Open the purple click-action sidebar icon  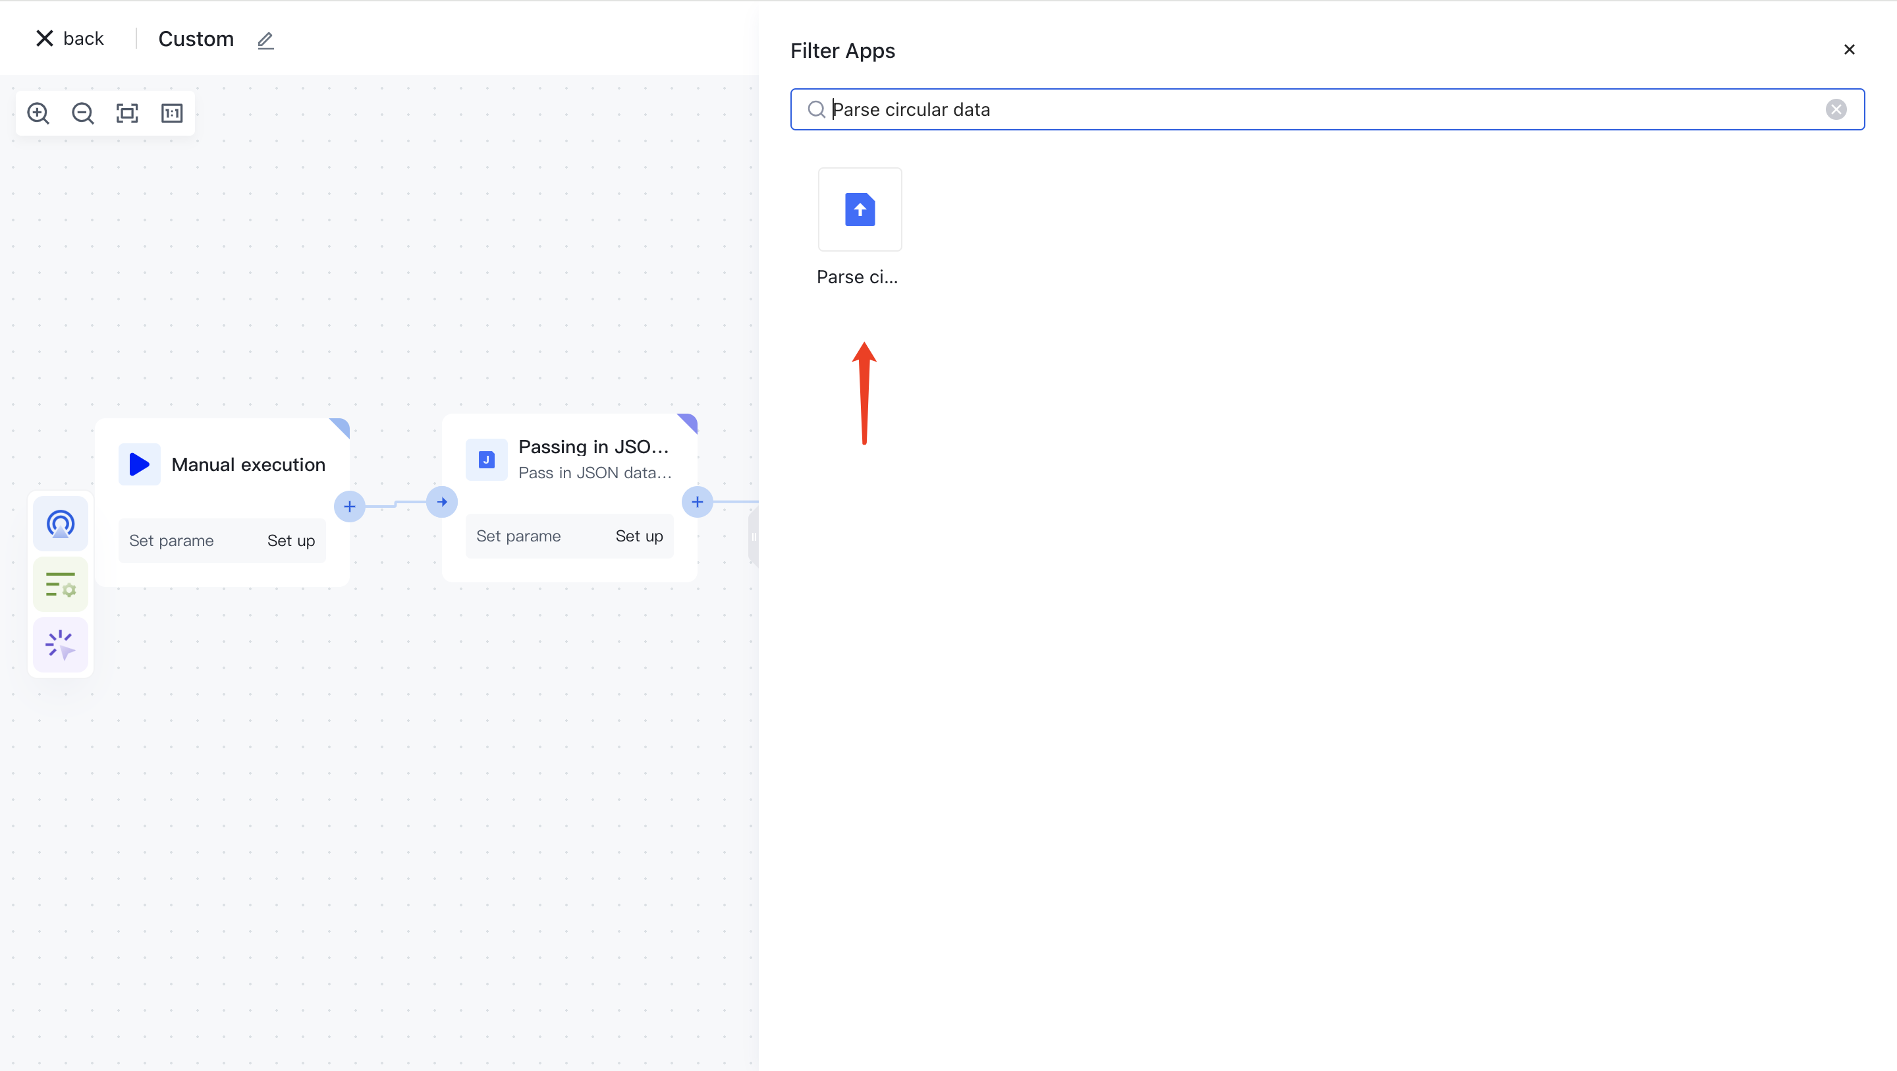(x=61, y=645)
